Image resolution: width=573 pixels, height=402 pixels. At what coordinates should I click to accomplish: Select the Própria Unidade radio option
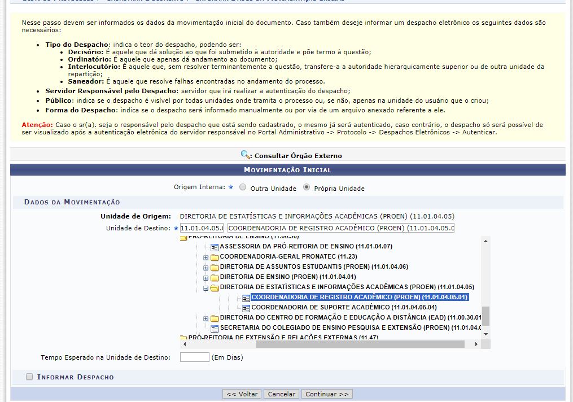click(x=307, y=187)
